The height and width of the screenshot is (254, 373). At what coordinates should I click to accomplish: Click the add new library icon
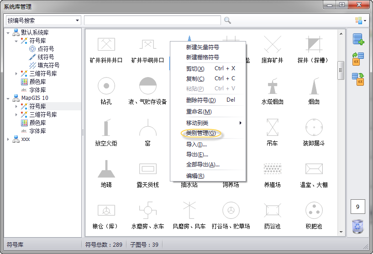click(358, 40)
